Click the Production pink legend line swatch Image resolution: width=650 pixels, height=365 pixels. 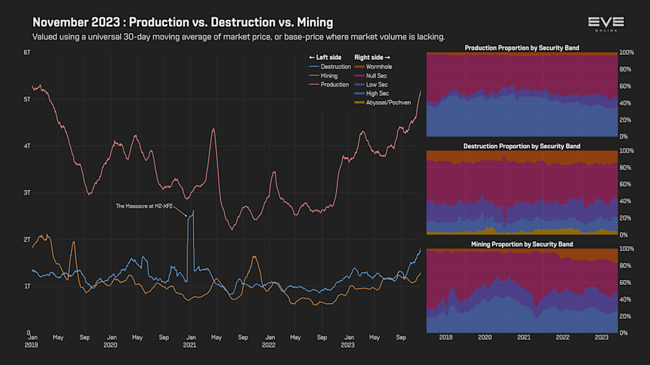(x=314, y=84)
